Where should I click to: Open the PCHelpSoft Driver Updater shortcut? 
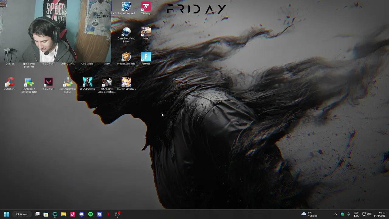[x=29, y=85]
